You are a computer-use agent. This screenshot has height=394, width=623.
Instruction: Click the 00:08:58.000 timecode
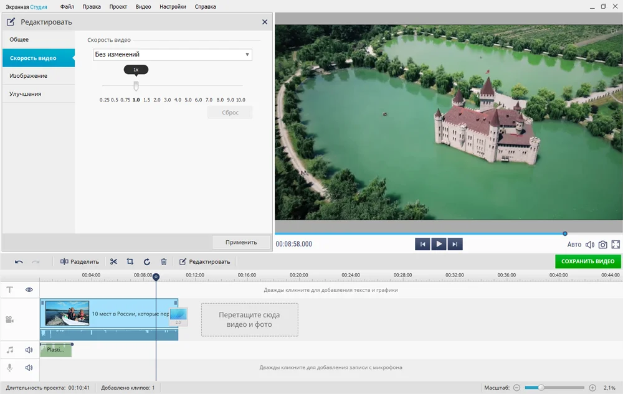coord(294,244)
